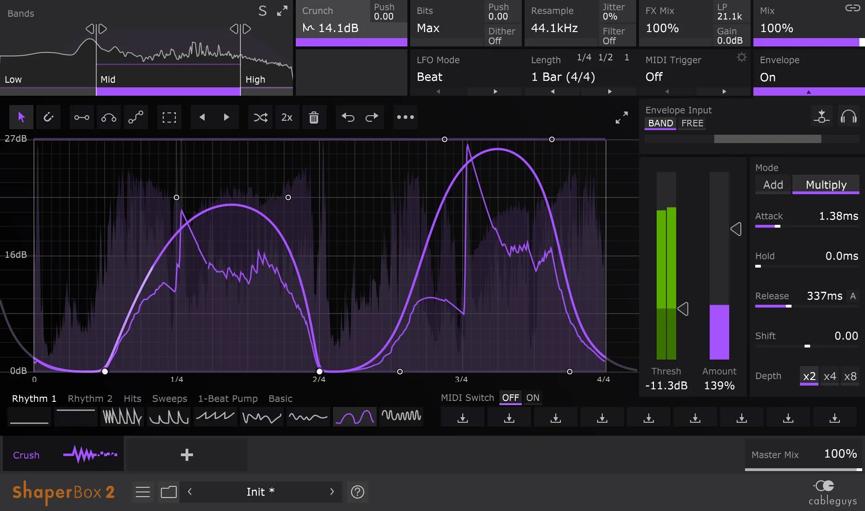Image resolution: width=865 pixels, height=511 pixels.
Task: Open MIDI Trigger settings gear
Action: pyautogui.click(x=742, y=57)
